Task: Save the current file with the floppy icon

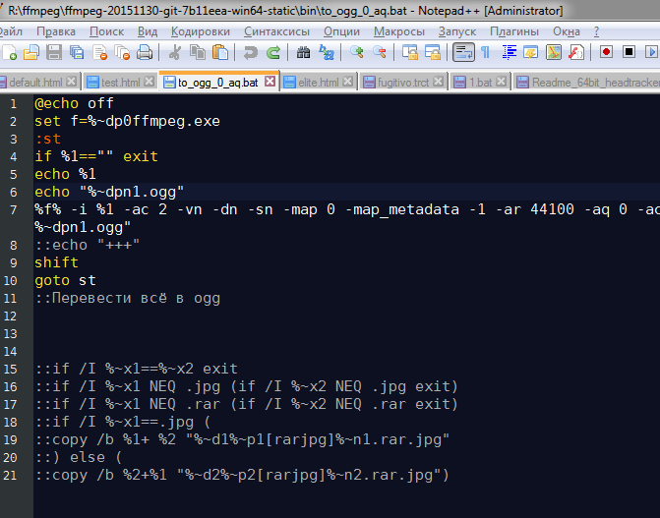Action: pos(54,53)
